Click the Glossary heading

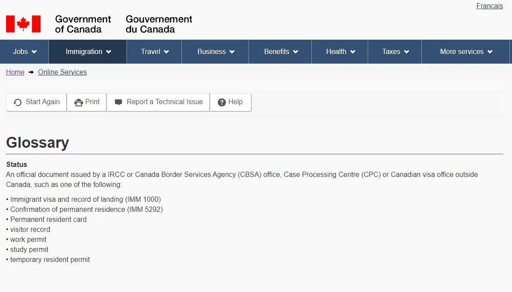pyautogui.click(x=38, y=143)
